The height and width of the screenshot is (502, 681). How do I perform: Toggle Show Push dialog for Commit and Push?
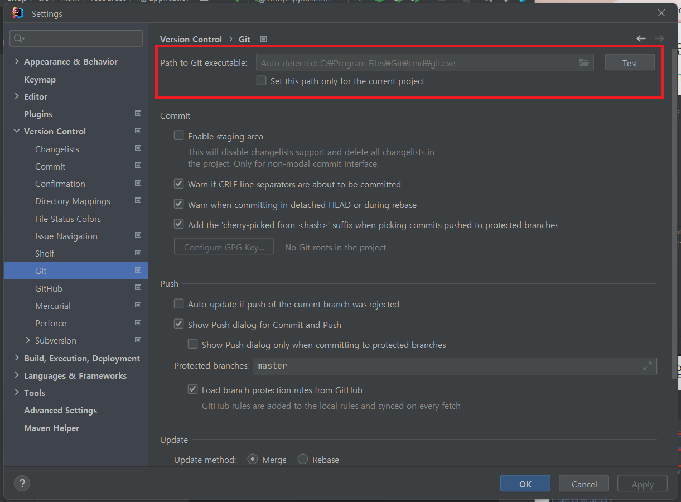click(x=178, y=324)
